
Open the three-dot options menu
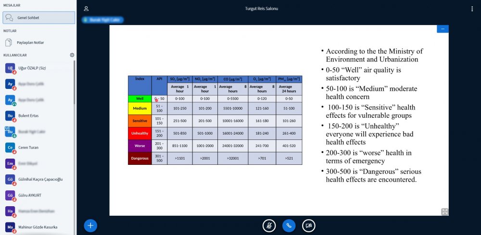472,9
